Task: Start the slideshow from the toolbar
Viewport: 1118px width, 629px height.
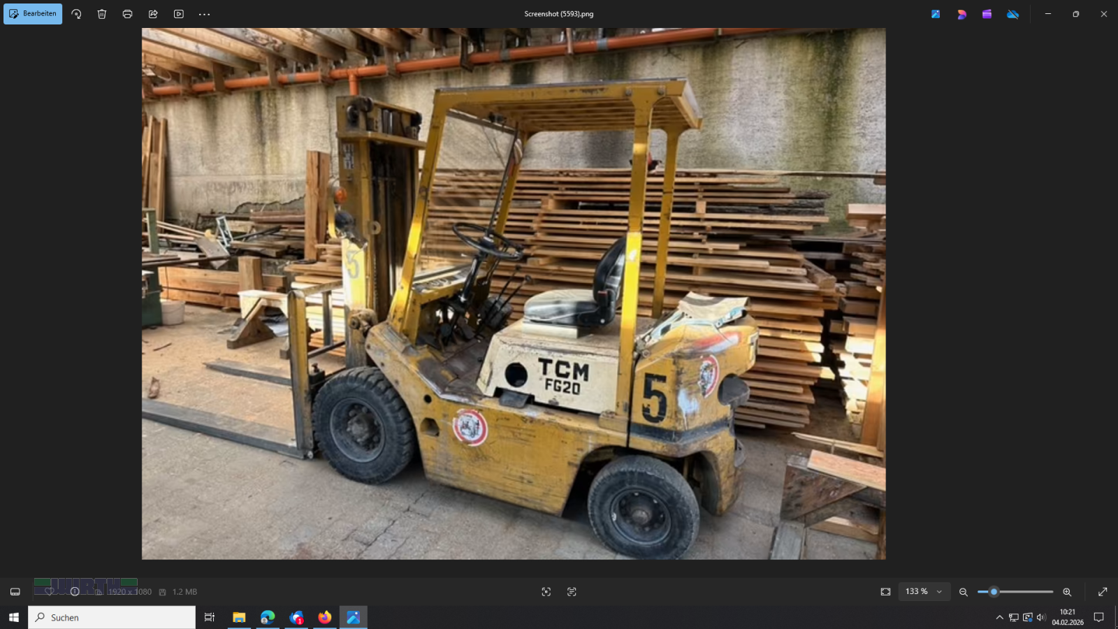Action: point(179,14)
